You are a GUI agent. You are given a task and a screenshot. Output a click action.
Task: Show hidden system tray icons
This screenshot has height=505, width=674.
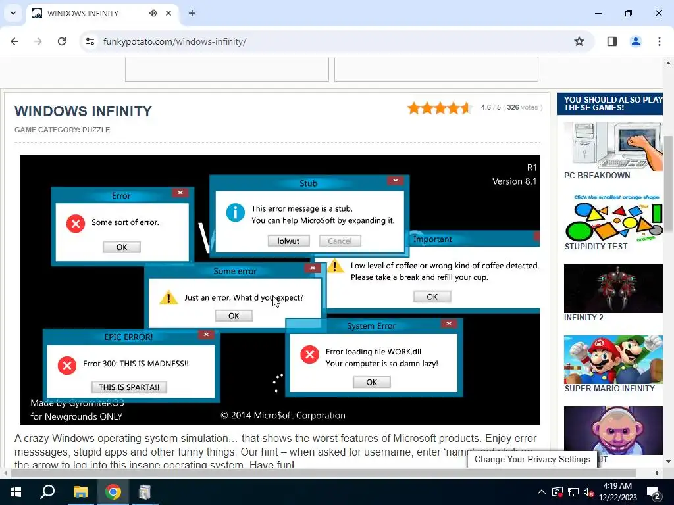(542, 492)
